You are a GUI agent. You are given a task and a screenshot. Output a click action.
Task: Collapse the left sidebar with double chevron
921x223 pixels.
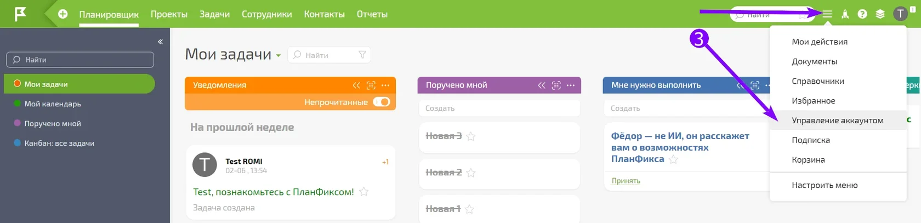click(160, 42)
